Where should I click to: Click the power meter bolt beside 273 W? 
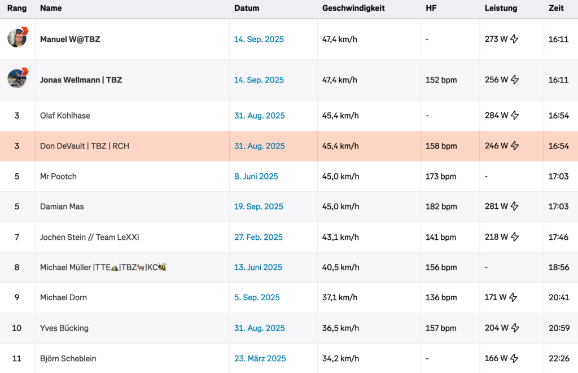(514, 40)
